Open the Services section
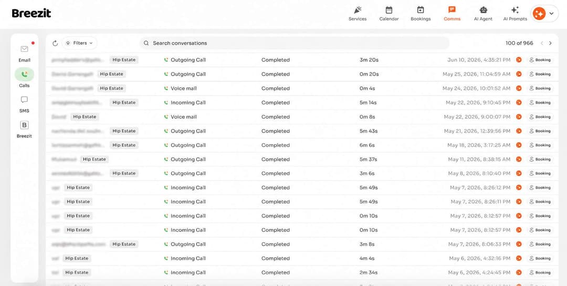The image size is (567, 286). (358, 14)
